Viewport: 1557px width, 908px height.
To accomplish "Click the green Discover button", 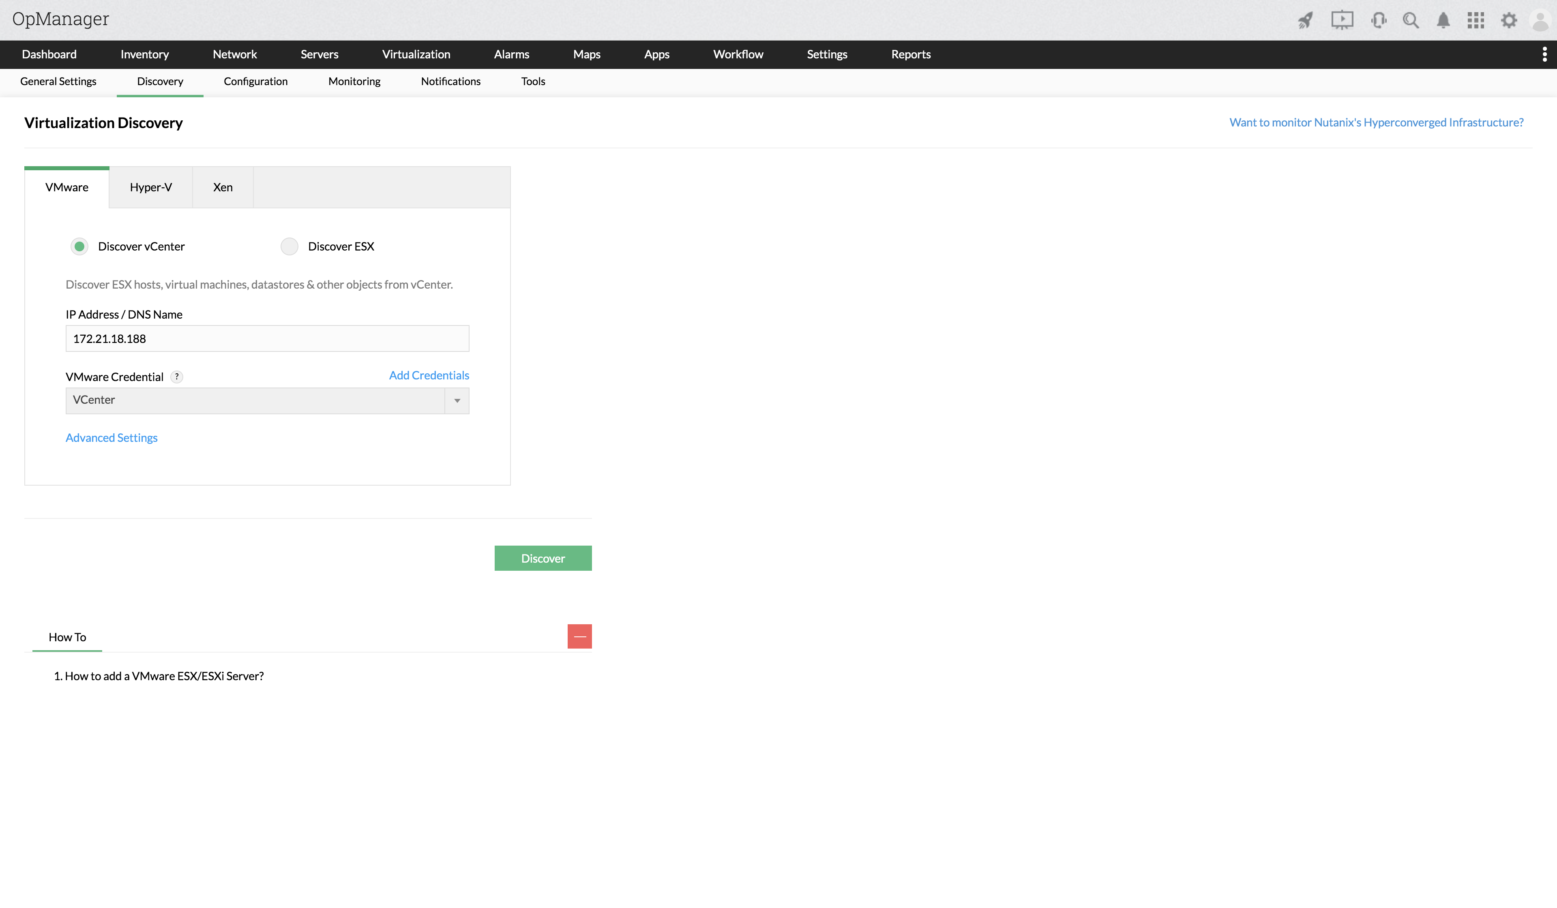I will [x=543, y=559].
